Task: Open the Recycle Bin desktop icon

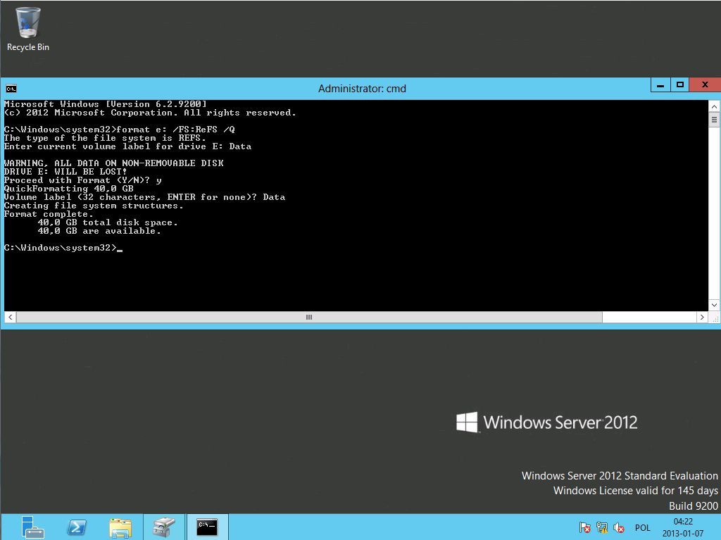Action: 27,30
